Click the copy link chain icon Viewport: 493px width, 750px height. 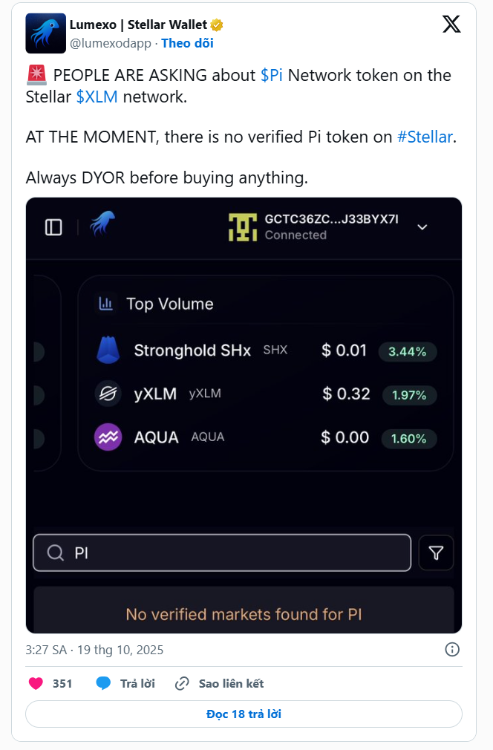pyautogui.click(x=182, y=683)
